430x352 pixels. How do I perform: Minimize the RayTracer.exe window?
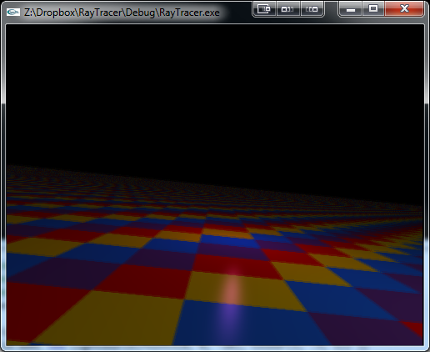(x=350, y=8)
